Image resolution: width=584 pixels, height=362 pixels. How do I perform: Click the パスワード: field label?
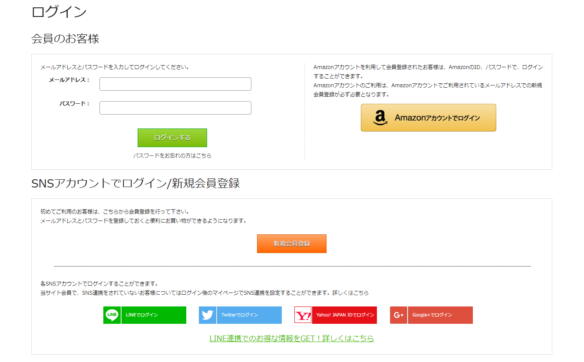coord(74,104)
